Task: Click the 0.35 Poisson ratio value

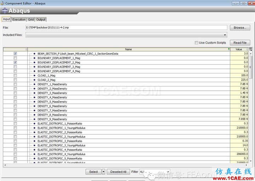Action: point(239,141)
